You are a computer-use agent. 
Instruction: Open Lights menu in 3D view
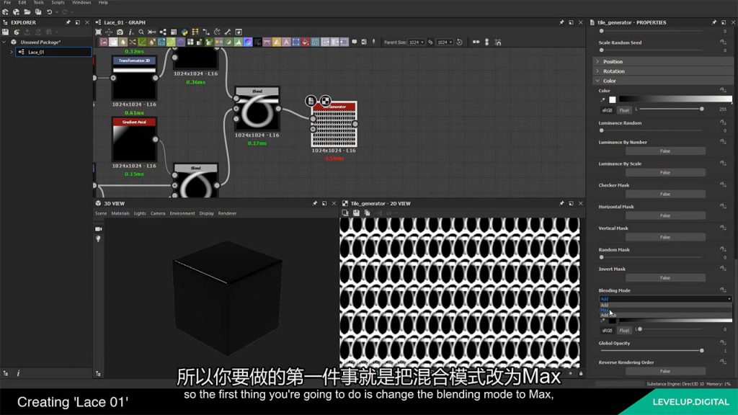tap(140, 213)
